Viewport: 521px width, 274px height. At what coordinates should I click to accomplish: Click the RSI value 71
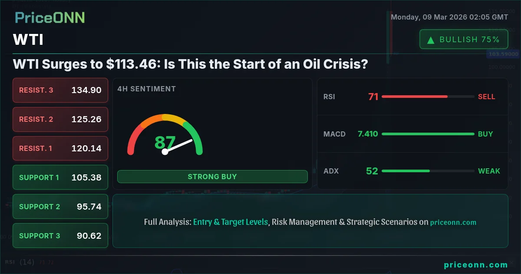click(x=373, y=97)
